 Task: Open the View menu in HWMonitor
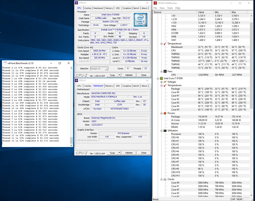tap(162, 8)
